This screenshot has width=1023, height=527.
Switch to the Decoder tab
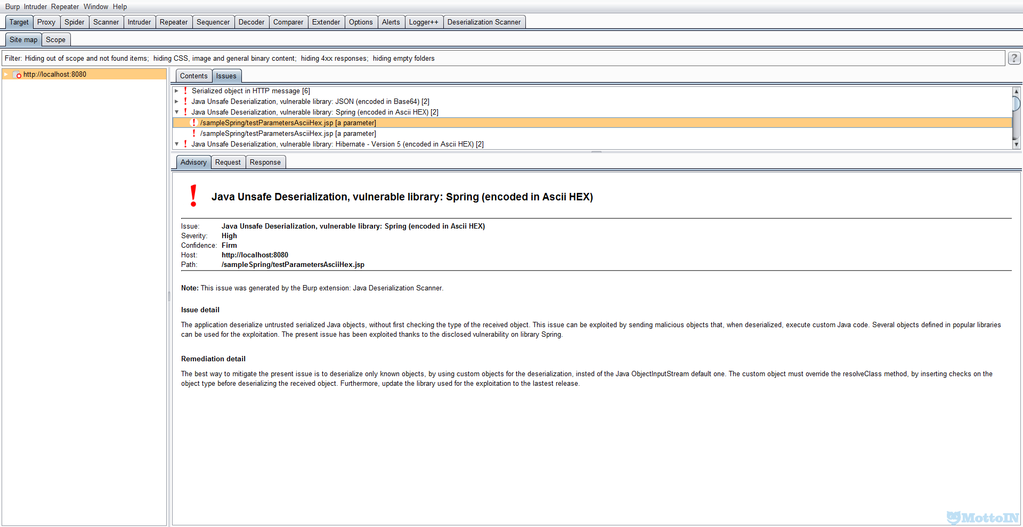251,22
